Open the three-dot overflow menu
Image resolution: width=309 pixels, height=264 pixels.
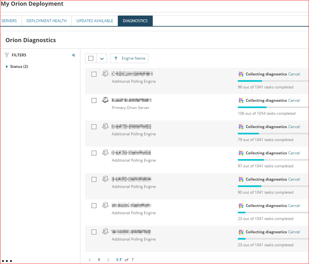click(7, 261)
